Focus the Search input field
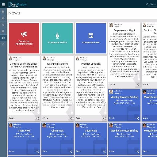 (x=153, y=4)
